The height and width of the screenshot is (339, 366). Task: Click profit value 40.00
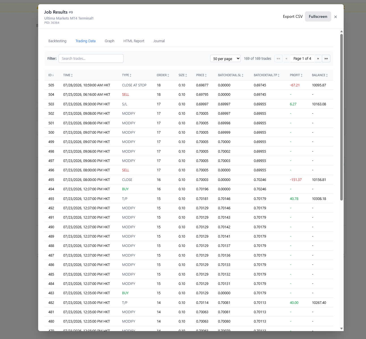294,302
